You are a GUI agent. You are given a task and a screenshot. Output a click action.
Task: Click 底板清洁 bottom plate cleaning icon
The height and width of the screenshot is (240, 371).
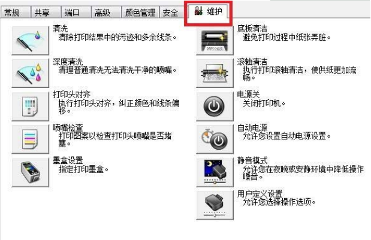(215, 41)
